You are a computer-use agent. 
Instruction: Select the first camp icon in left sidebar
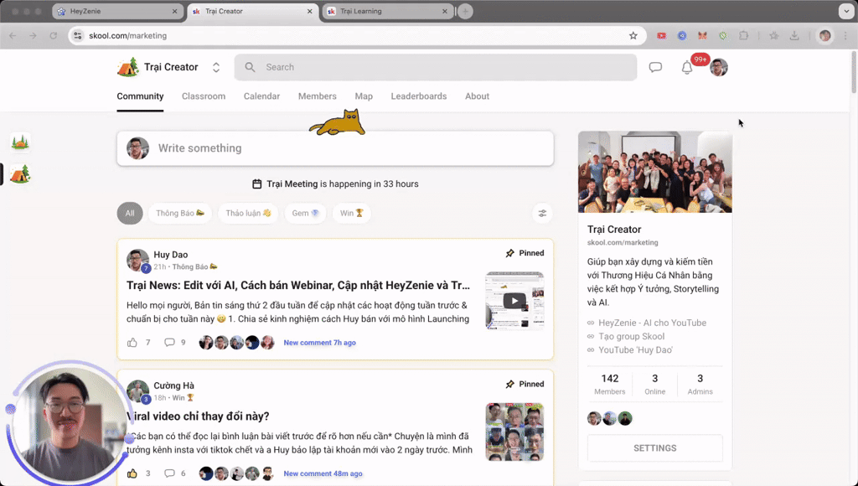click(x=20, y=142)
